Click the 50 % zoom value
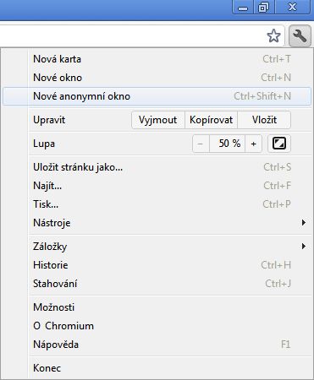Image resolution: width=314 pixels, height=380 pixels. (x=228, y=144)
